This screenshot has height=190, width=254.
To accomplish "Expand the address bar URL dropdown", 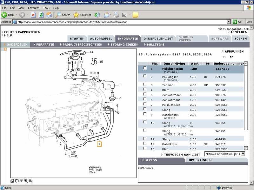I will (x=229, y=22).
